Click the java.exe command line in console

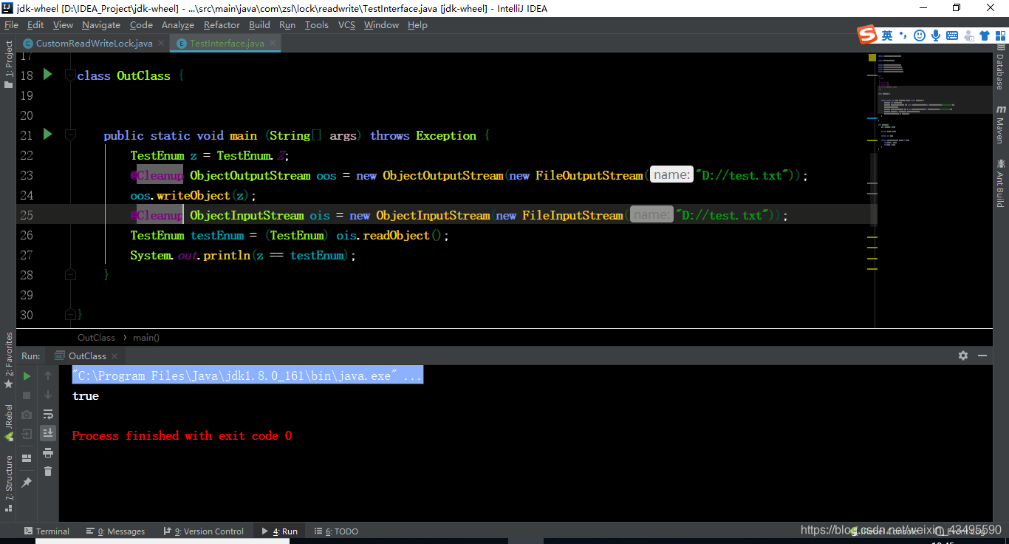tap(247, 375)
